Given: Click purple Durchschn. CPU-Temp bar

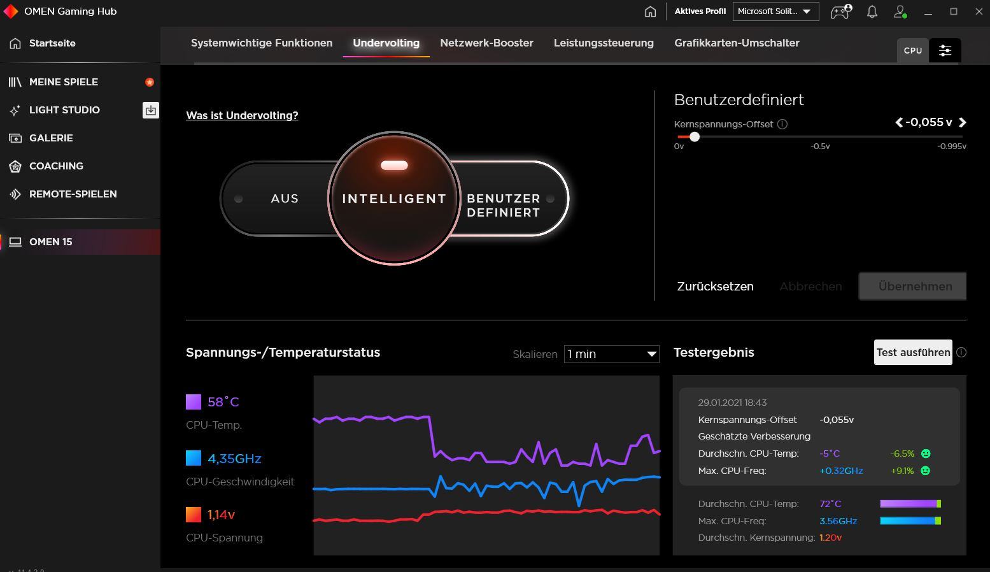Looking at the screenshot, I should [910, 504].
